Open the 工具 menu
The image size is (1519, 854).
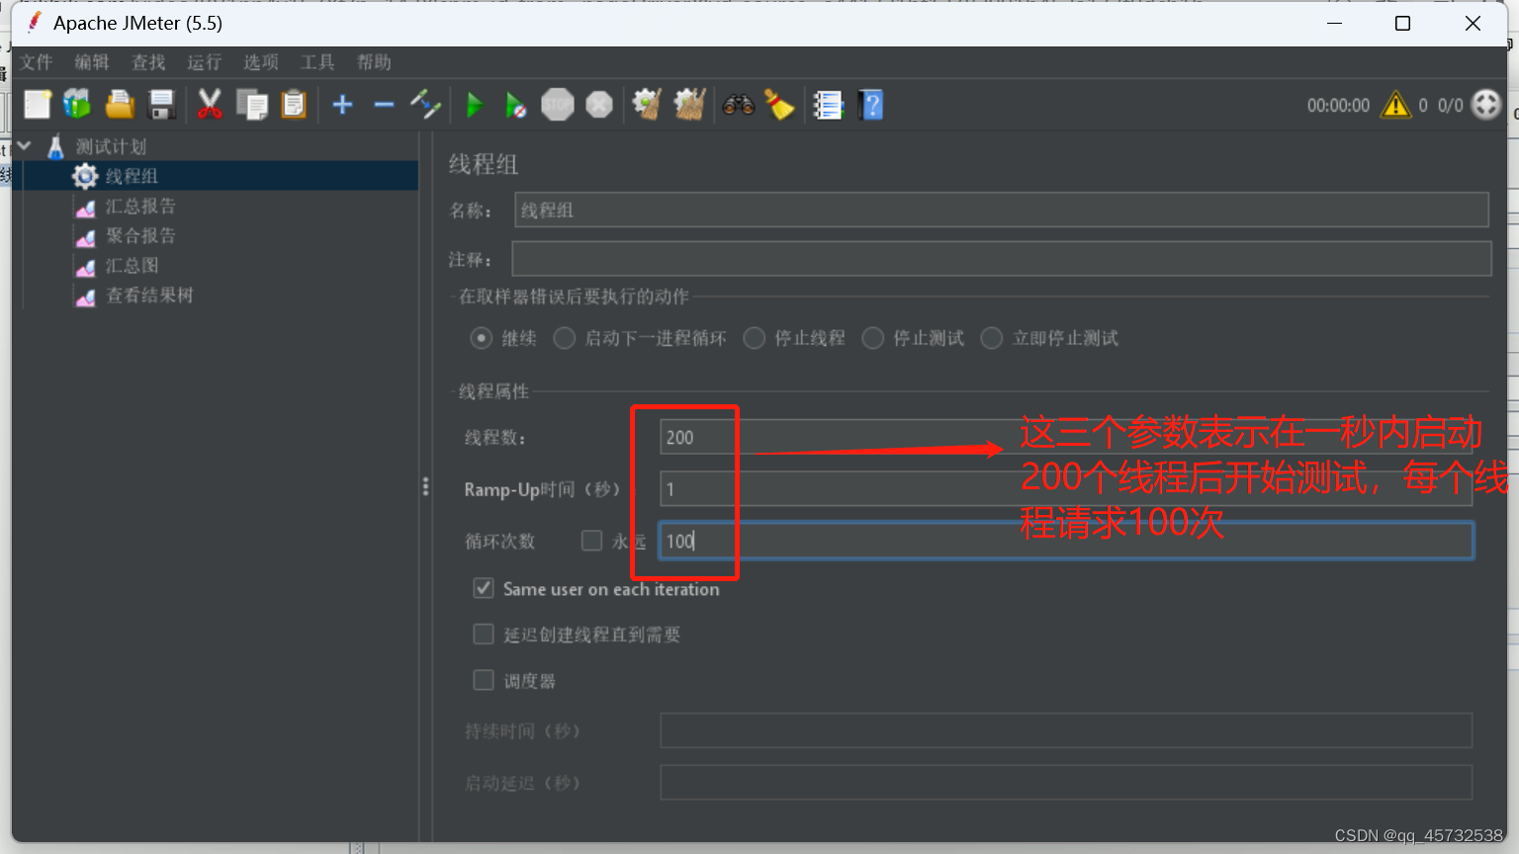point(317,62)
